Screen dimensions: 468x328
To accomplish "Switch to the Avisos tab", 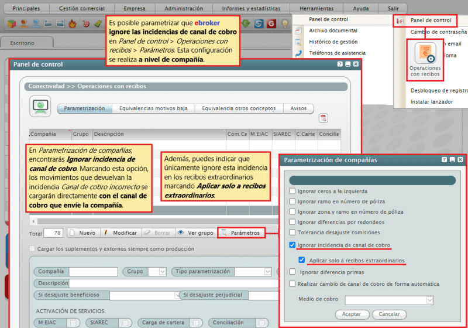I will coord(298,108).
